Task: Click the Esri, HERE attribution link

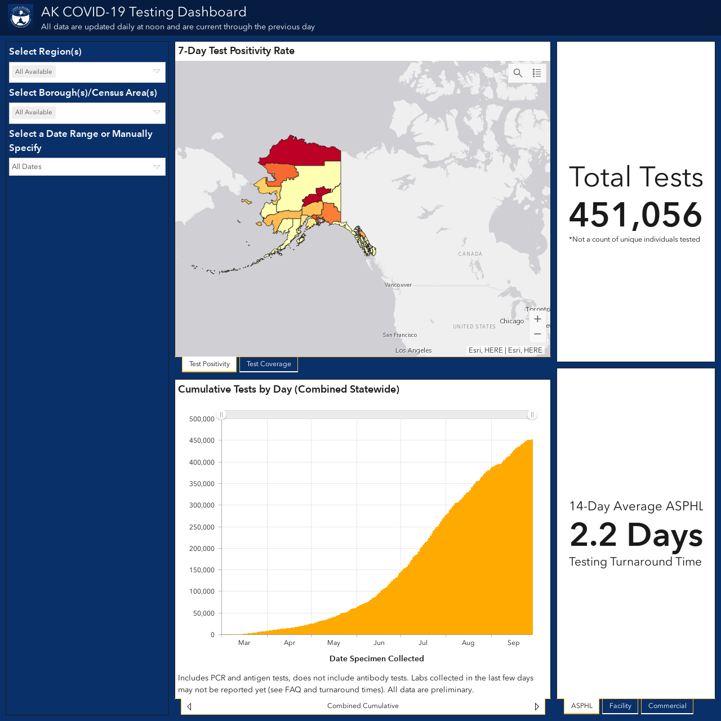Action: (505, 350)
